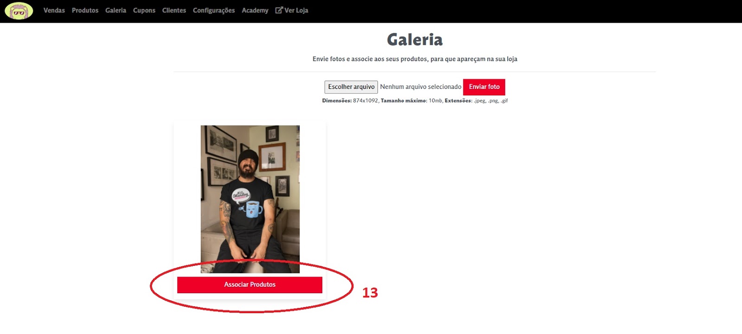Click the red number 13 annotation
Image resolution: width=742 pixels, height=334 pixels.
(370, 293)
